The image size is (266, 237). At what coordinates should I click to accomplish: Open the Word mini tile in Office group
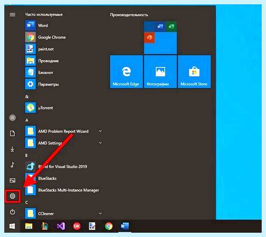pyautogui.click(x=160, y=26)
